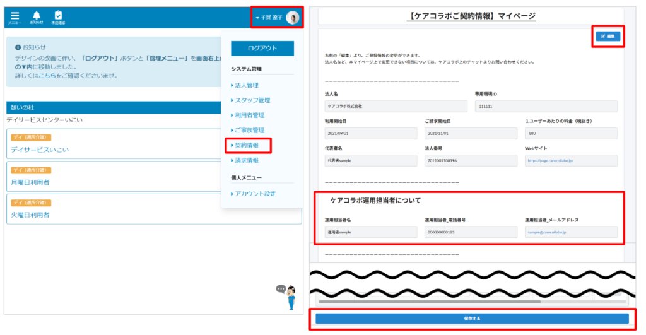The width and height of the screenshot is (646, 335).
Task: Click the ログアウト button
Action: (x=262, y=48)
